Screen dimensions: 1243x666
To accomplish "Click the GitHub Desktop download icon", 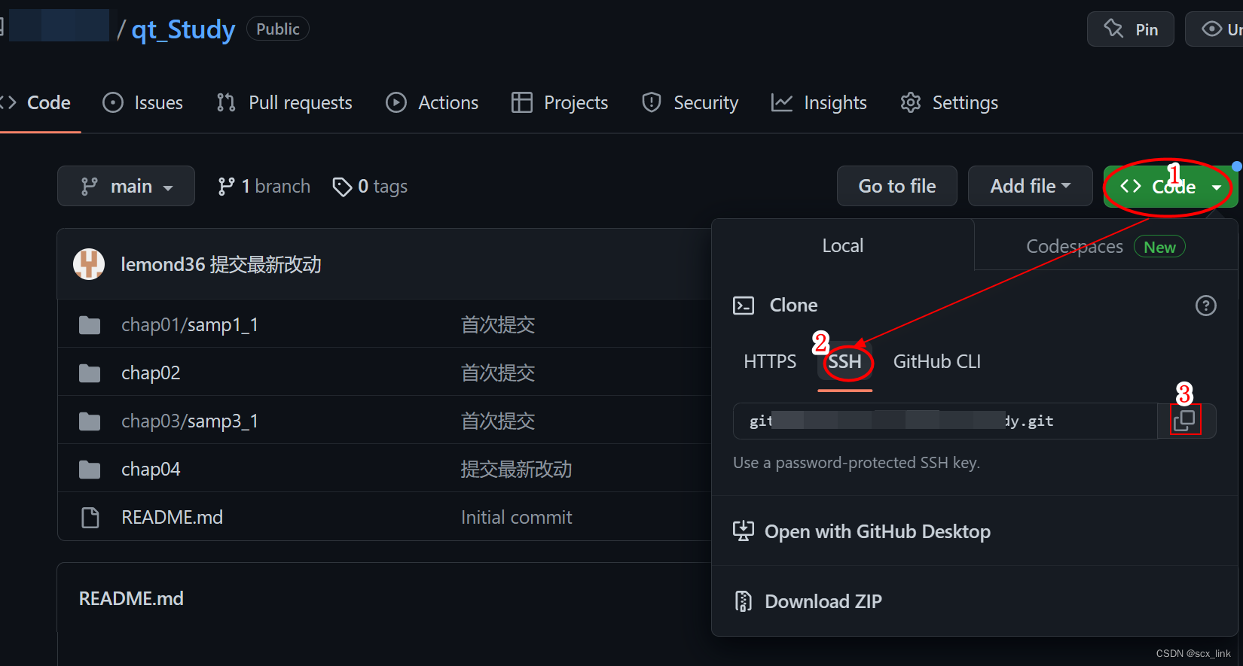I will [x=744, y=531].
